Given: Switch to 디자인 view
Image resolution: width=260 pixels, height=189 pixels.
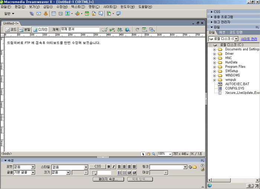Looking at the screenshot, I should coord(40,29).
